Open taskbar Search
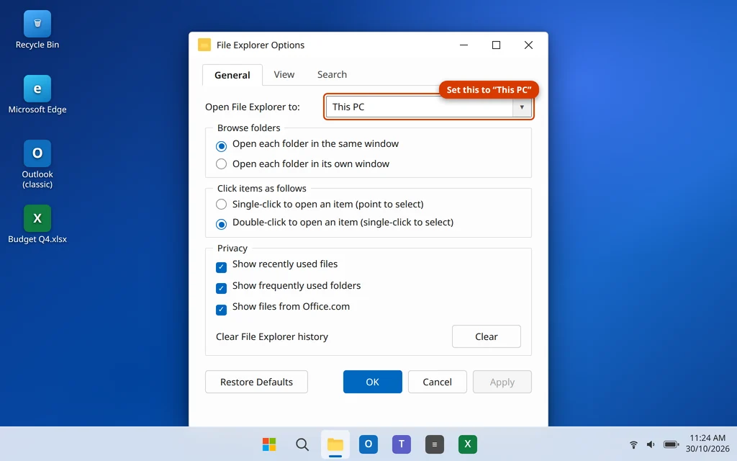 302,444
